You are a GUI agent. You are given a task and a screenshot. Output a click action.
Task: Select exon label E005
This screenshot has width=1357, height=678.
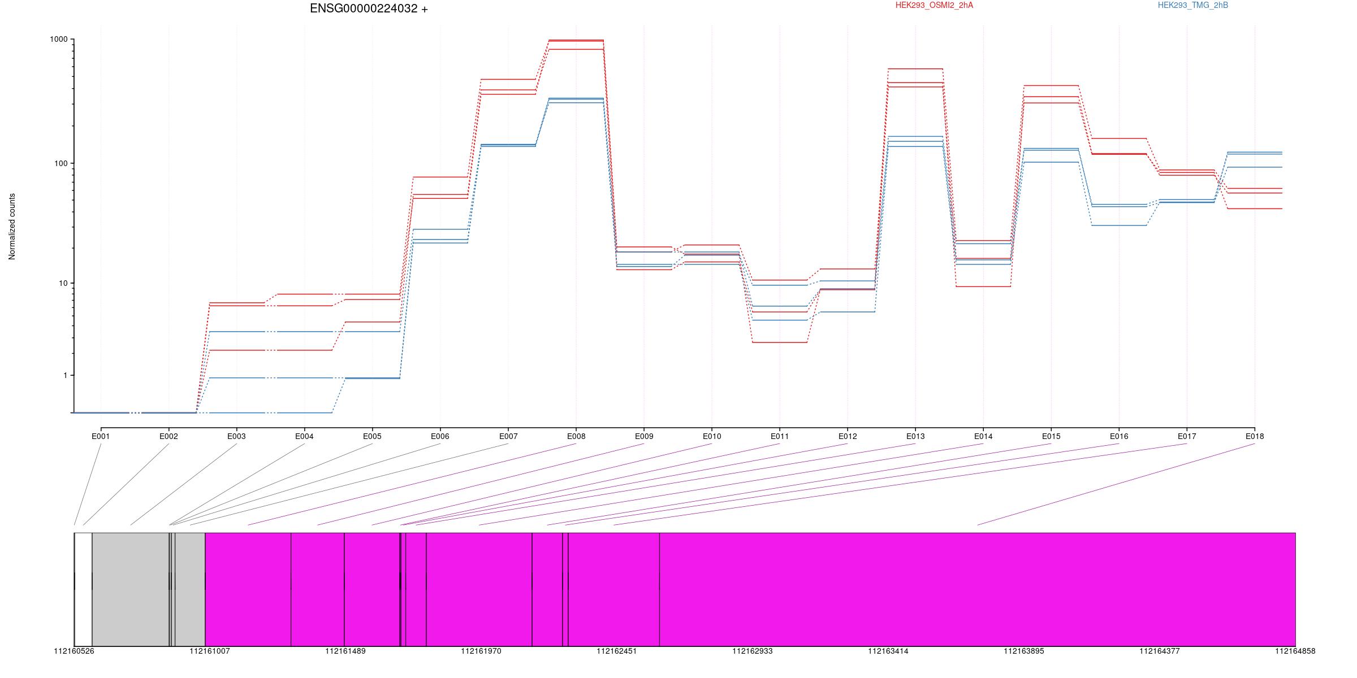click(x=372, y=436)
